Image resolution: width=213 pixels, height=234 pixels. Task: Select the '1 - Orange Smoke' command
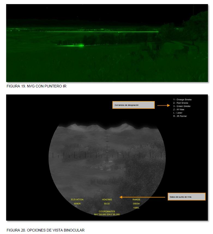(x=182, y=100)
